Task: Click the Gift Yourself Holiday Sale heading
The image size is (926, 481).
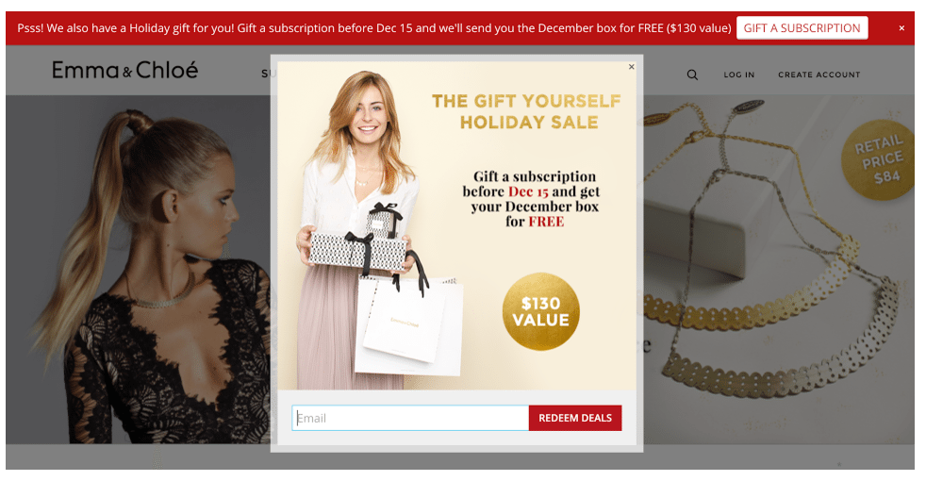Action: tap(527, 111)
